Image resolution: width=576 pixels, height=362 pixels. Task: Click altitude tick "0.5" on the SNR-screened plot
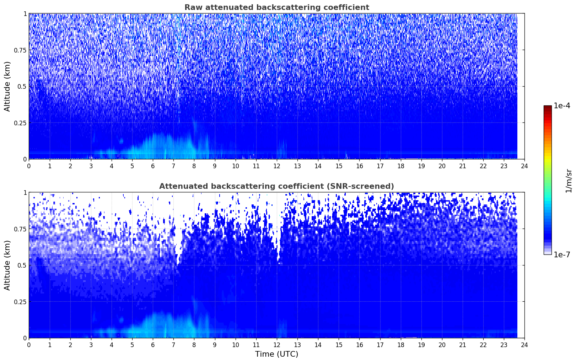click(22, 265)
